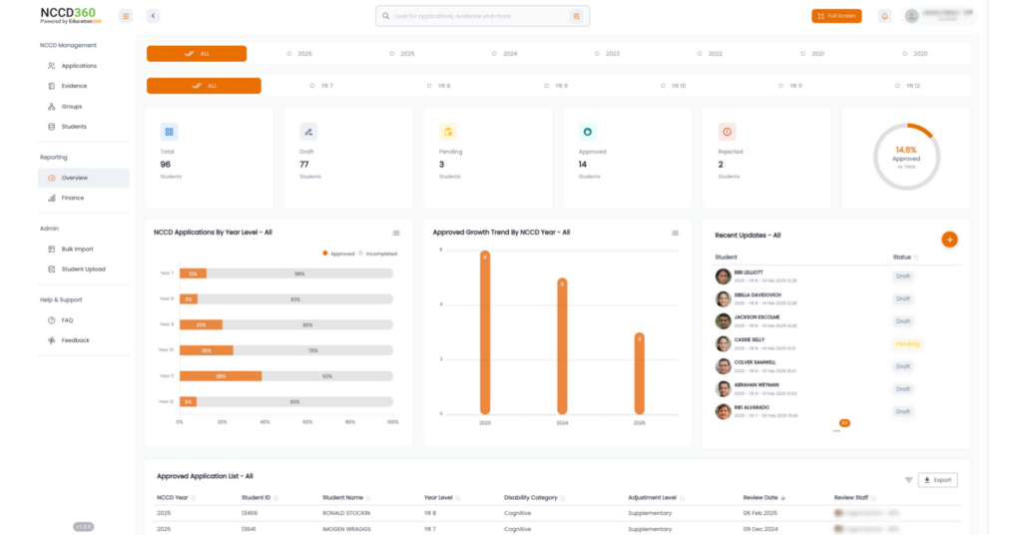The width and height of the screenshot is (1022, 535).
Task: Open NCCD Applications By Year Level chart menu
Action: 396,233
